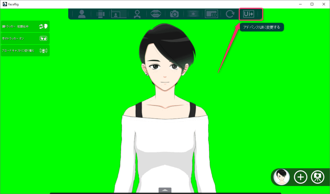Image resolution: width=330 pixels, height=194 pixels.
Task: Click the ED picture overlay icon
Action: 211,14
